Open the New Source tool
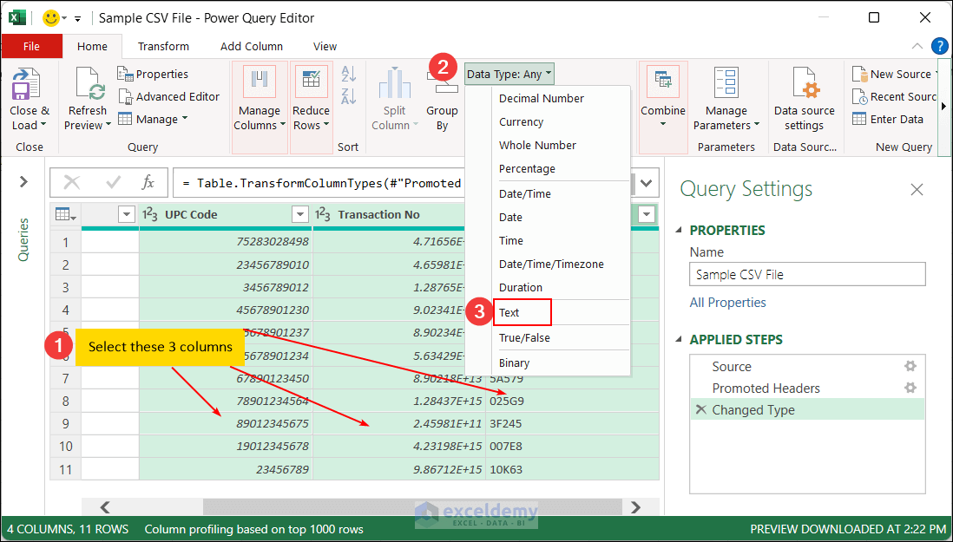The width and height of the screenshot is (953, 542). 893,75
